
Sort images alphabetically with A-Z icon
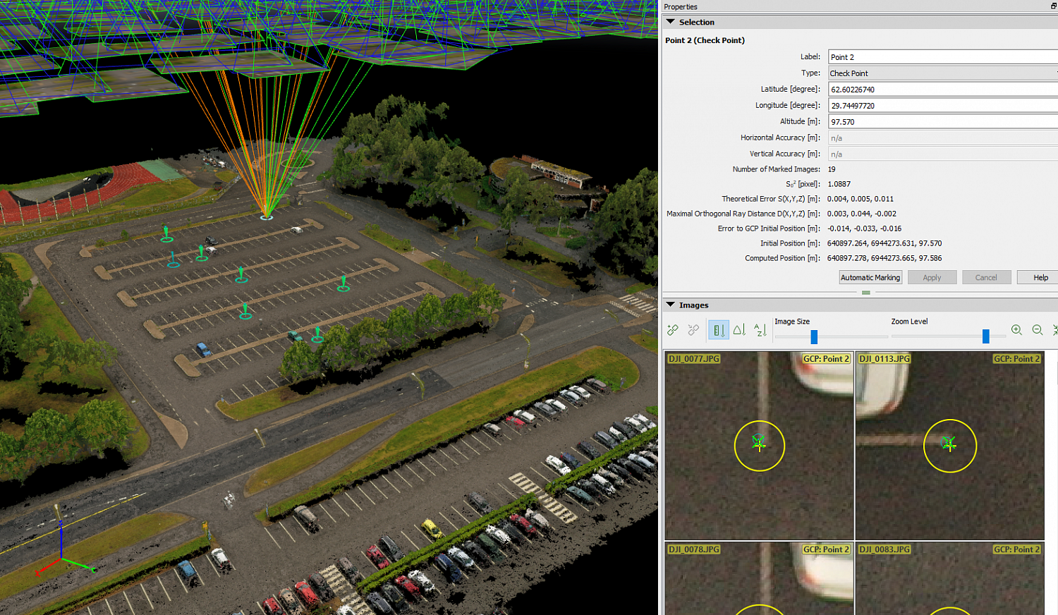point(760,329)
